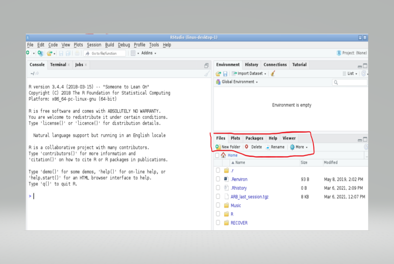This screenshot has width=394, height=264.
Task: Click the Delete button in Files pane
Action: [254, 147]
